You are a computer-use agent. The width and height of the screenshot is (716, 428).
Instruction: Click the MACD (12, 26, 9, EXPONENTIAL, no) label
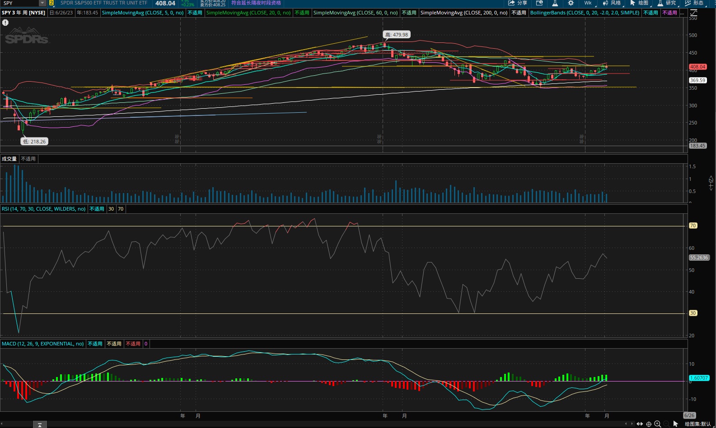pyautogui.click(x=42, y=344)
